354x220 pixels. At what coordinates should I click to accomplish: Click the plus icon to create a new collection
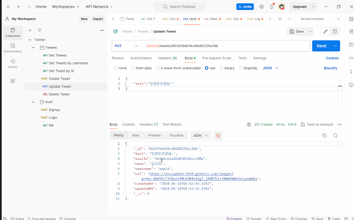[30, 30]
